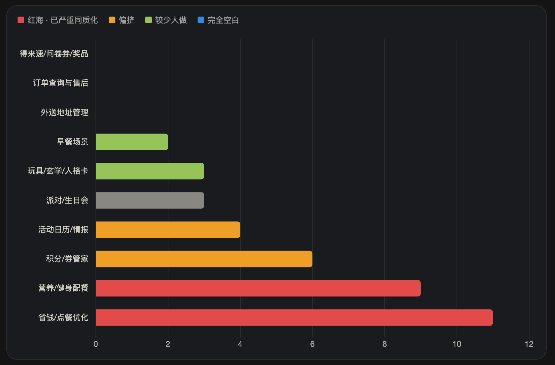Screen dimensions: 555x365
Task: Click the 积分/券管家 axis label
Action: (x=67, y=259)
